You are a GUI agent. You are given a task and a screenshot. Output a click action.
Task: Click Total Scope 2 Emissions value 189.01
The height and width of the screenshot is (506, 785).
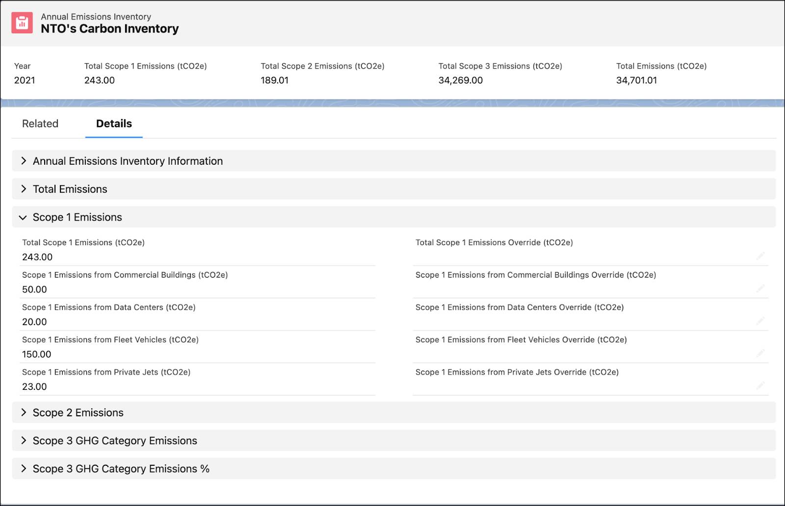(275, 80)
